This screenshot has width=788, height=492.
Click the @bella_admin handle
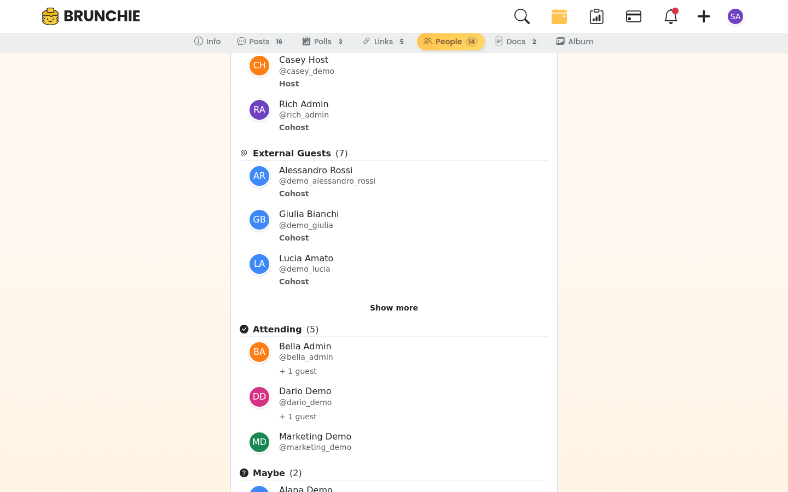click(306, 357)
